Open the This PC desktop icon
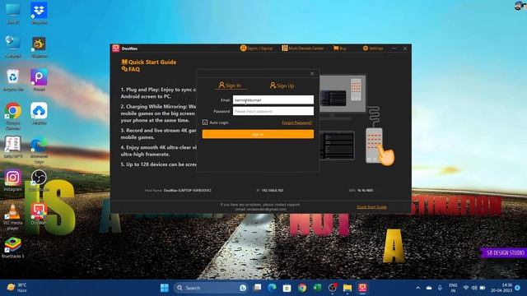527x296 pixels. pyautogui.click(x=13, y=13)
